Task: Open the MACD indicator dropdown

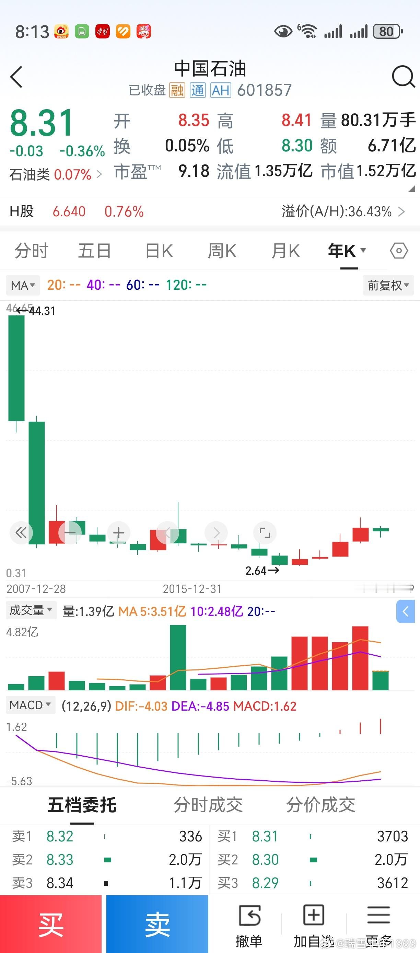Action: tap(30, 705)
